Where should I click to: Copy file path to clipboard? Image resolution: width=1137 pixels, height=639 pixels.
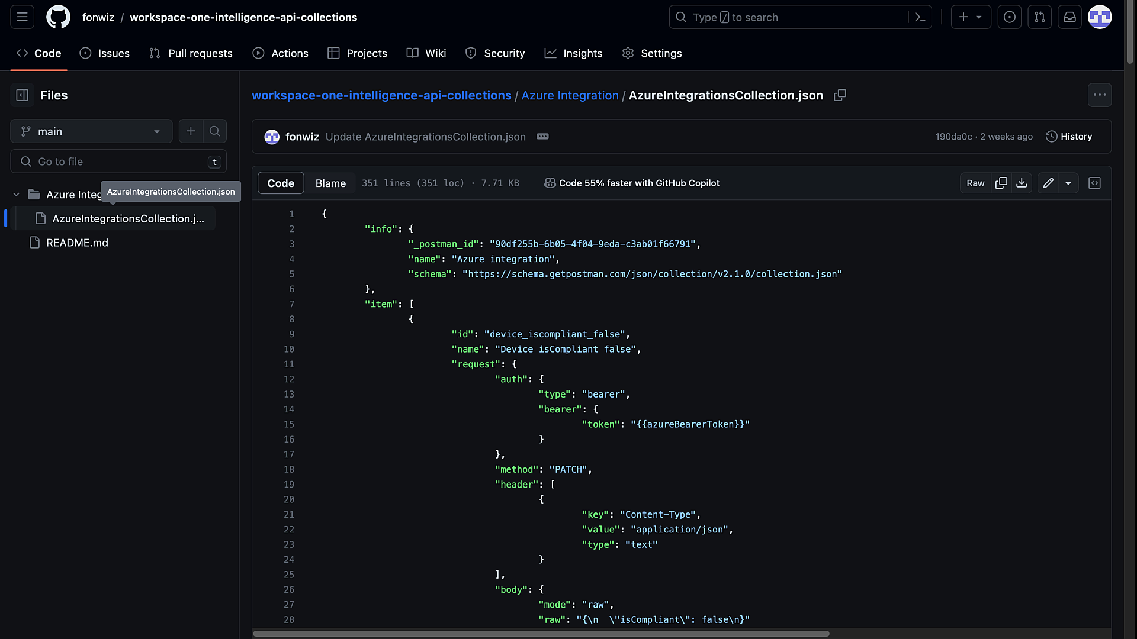tap(840, 95)
